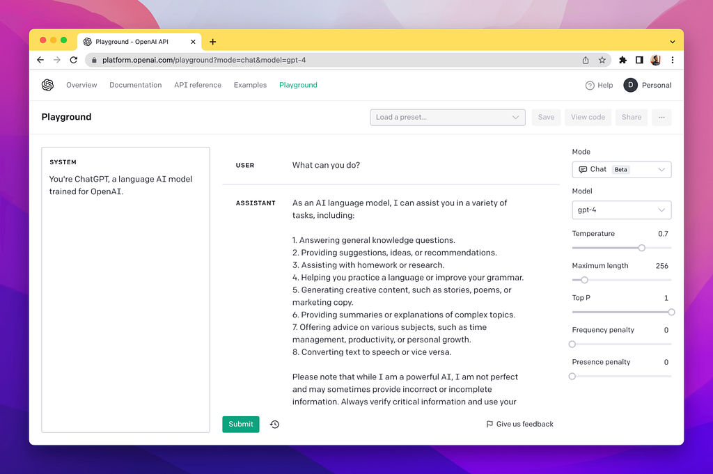Click the feedback flag icon
This screenshot has width=713, height=474.
489,424
